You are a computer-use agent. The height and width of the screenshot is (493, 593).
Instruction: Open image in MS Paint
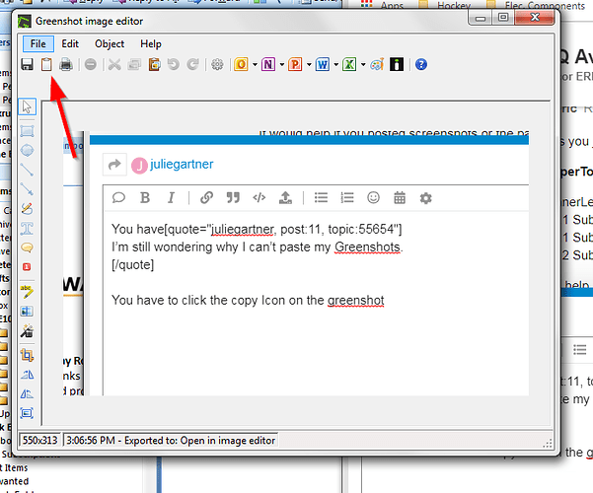pyautogui.click(x=377, y=65)
